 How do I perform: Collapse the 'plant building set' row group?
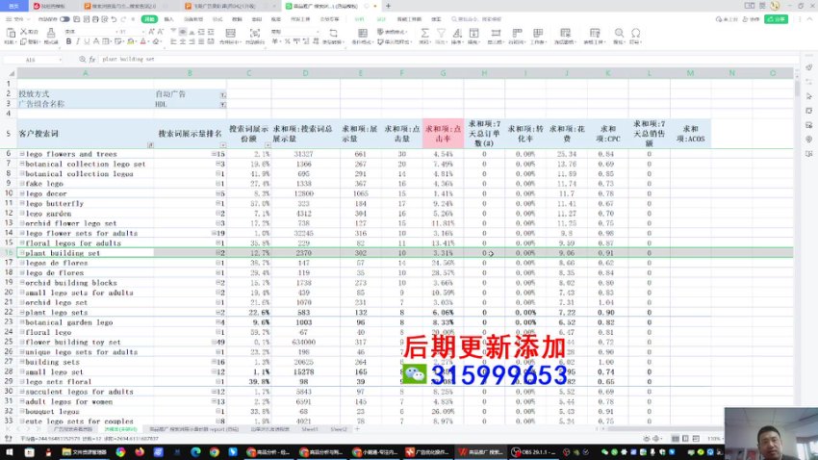point(21,253)
